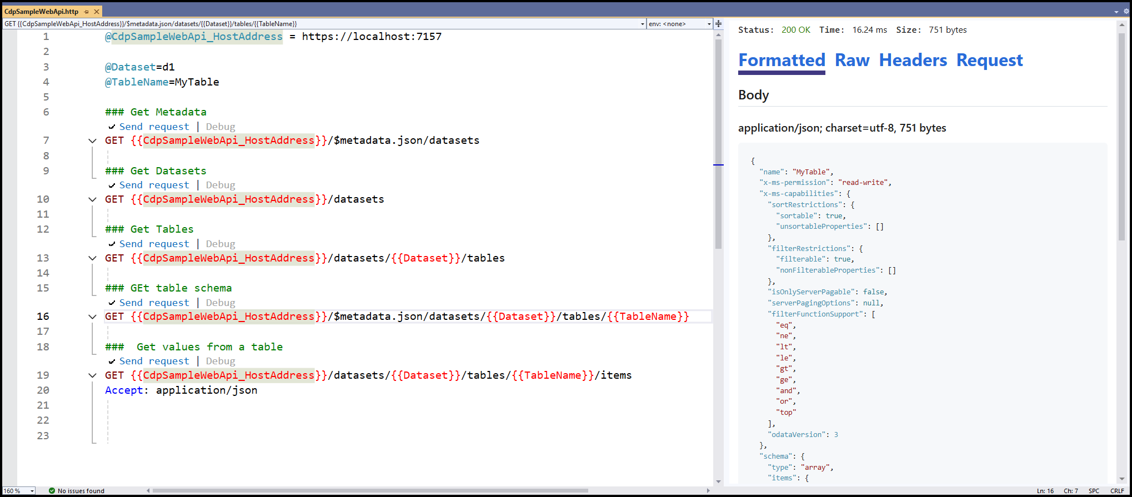
Task: Send request for Get Metadata
Action: pyautogui.click(x=154, y=127)
